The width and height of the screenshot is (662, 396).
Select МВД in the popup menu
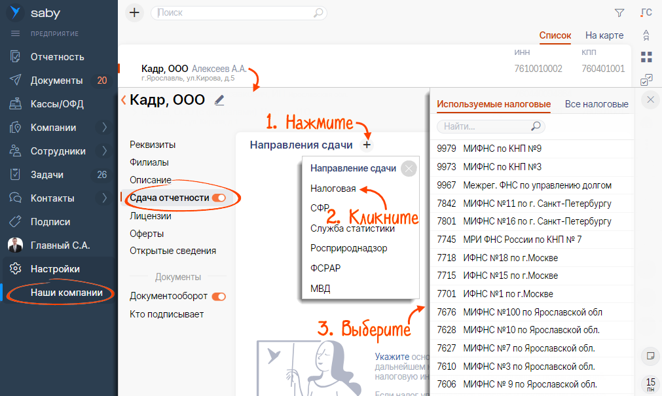coord(320,289)
